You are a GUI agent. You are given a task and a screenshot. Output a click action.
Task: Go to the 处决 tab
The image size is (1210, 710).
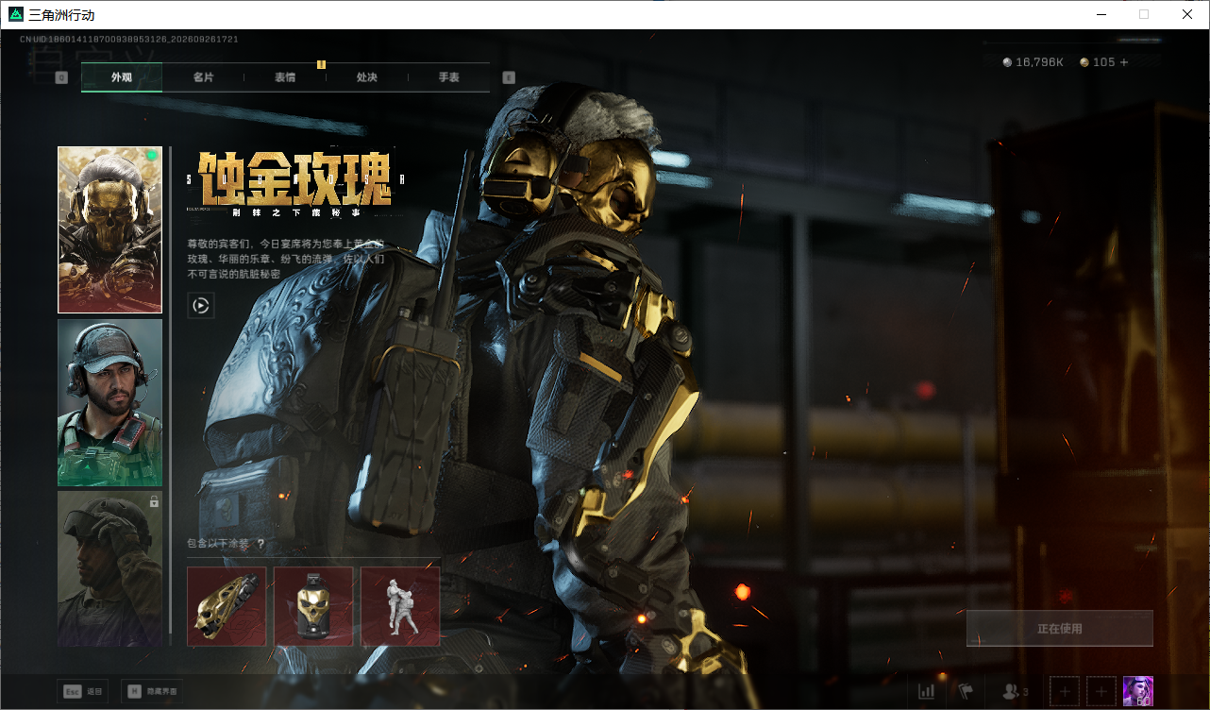point(367,77)
